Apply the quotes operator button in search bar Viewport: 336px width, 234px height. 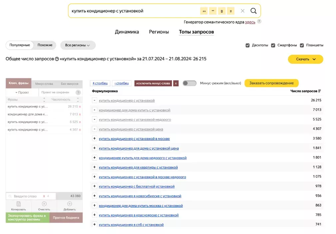[213, 11]
